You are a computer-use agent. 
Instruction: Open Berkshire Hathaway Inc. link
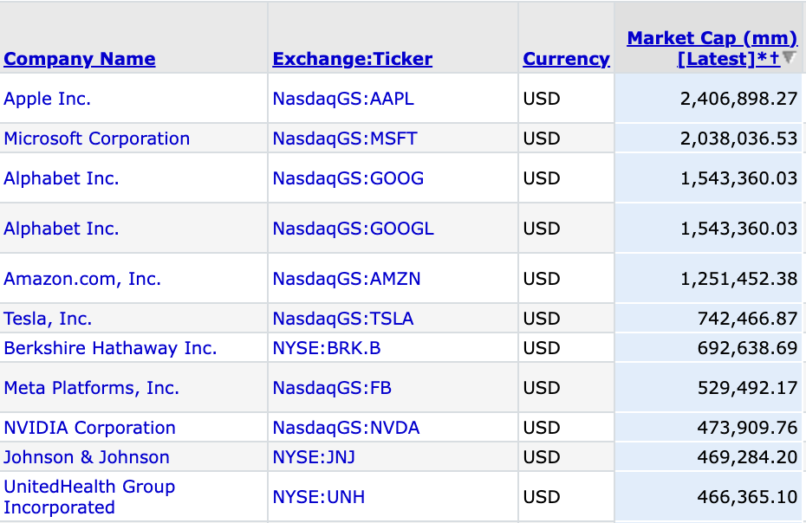[110, 348]
